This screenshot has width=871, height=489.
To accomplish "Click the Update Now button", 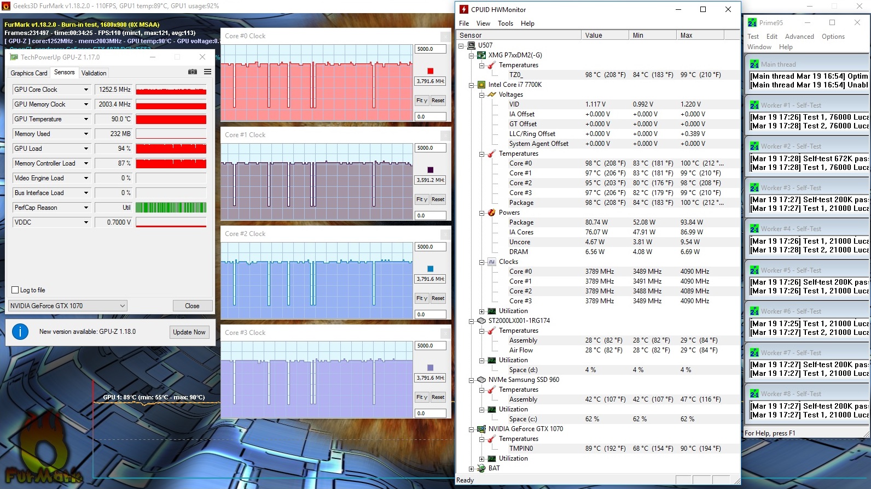I will [189, 332].
